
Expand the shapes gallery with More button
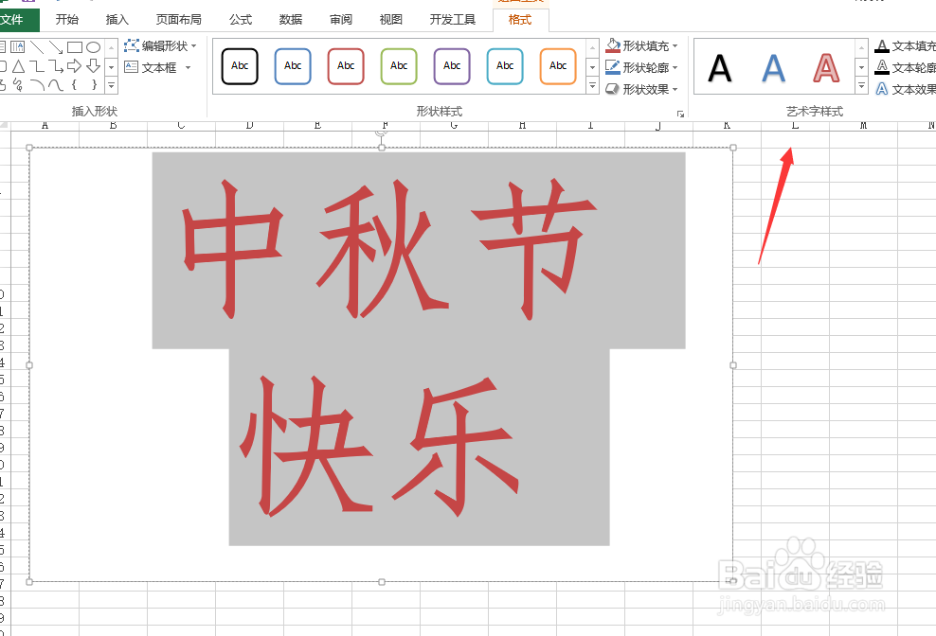click(x=111, y=86)
